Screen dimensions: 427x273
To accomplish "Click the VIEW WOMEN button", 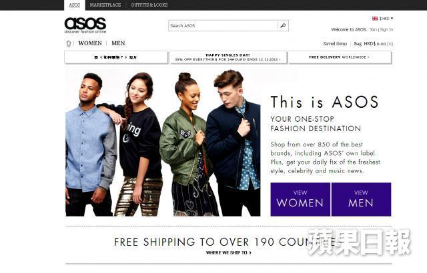I will click(x=300, y=199).
